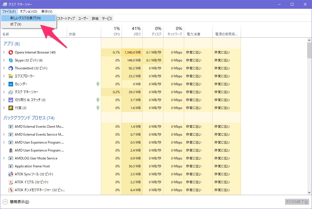Image resolution: width=312 pixels, height=209 pixels.
Task: Open the 表示(V) menu
Action: pyautogui.click(x=47, y=12)
